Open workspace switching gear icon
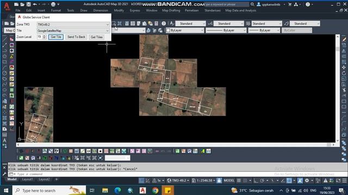This screenshot has width=348, height=195. 307,180
